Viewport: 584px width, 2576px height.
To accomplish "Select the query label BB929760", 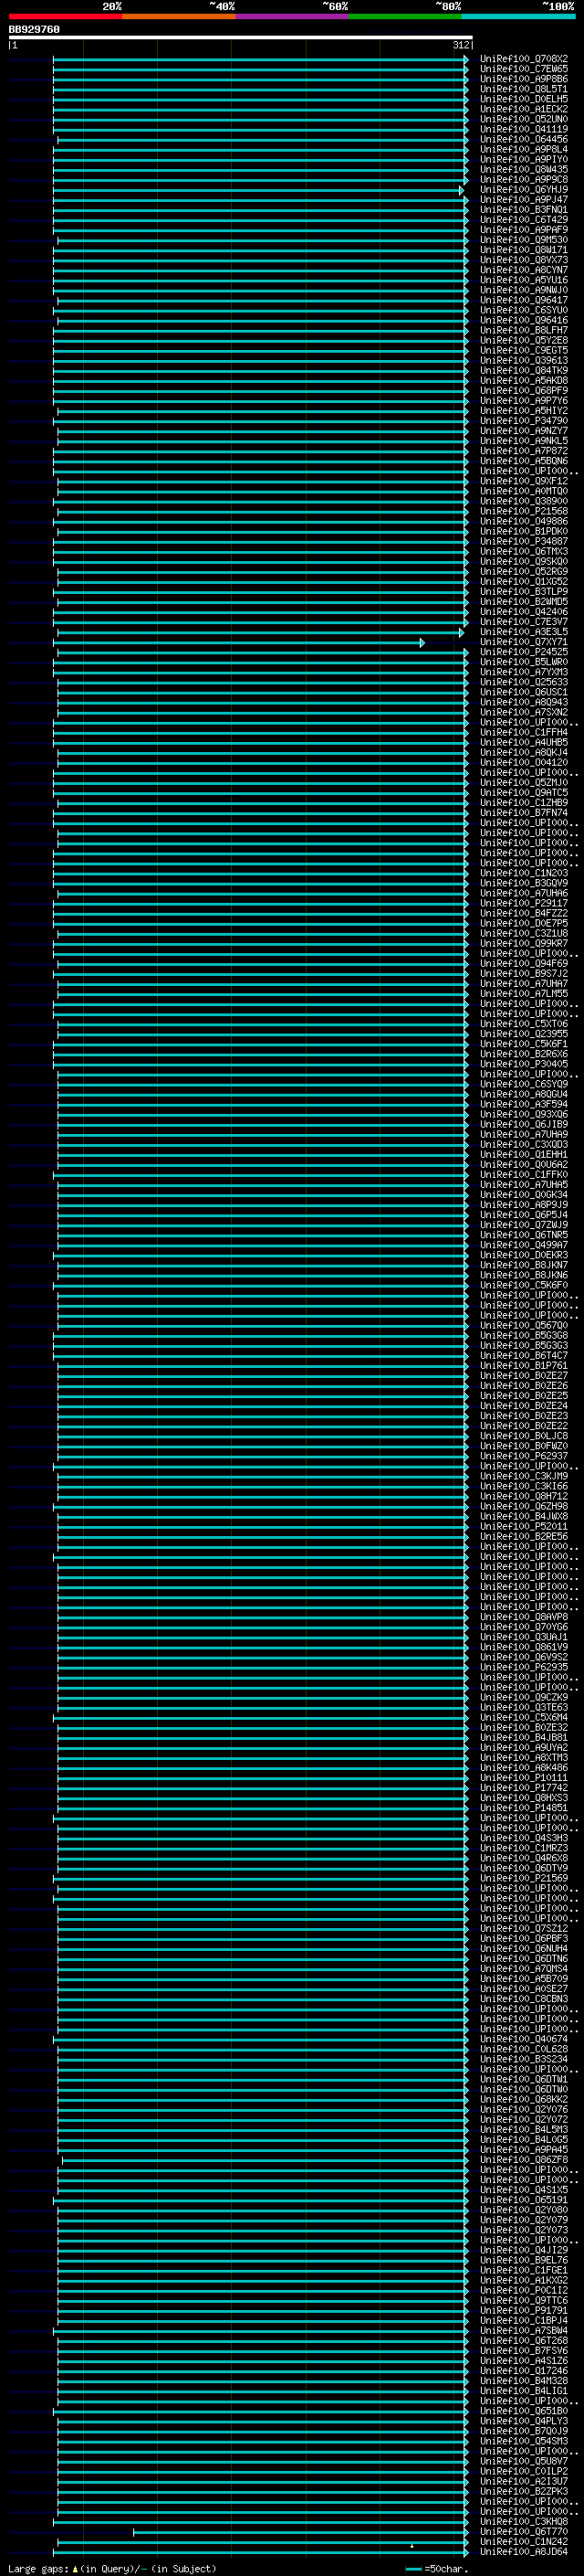I will tap(34, 29).
